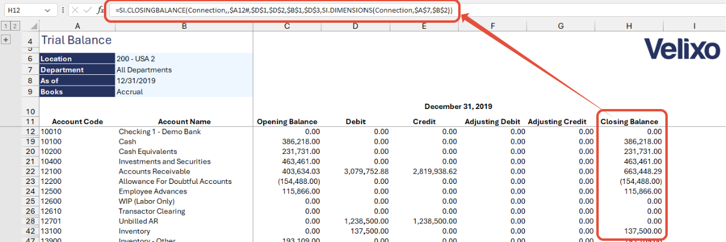Click the Transactor Clearing cell
The height and width of the screenshot is (242, 726).
[184, 211]
